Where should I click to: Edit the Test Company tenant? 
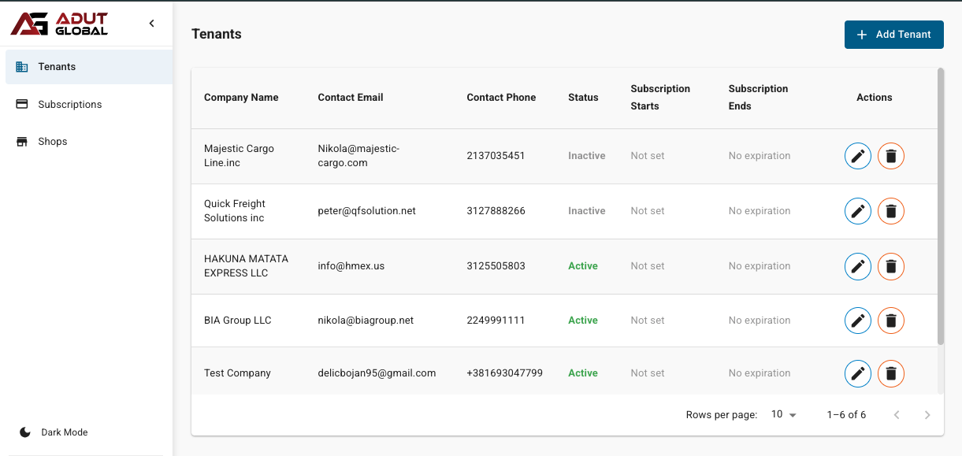click(858, 373)
